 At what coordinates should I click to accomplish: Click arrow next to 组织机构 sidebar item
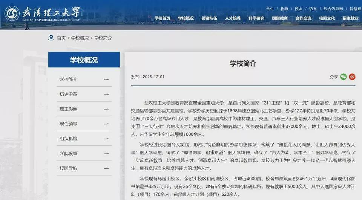[x=106, y=139]
